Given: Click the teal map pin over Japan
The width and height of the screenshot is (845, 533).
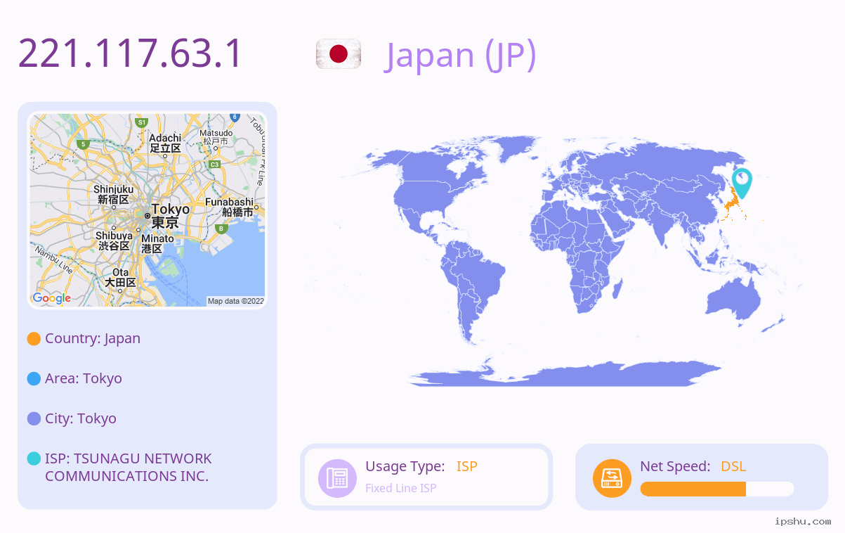Looking at the screenshot, I should pyautogui.click(x=741, y=184).
